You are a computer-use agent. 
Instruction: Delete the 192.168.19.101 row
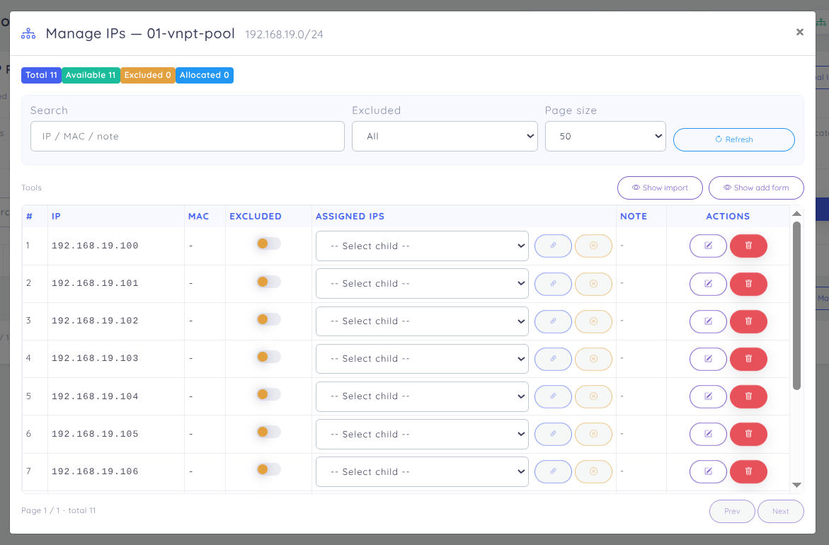click(748, 284)
